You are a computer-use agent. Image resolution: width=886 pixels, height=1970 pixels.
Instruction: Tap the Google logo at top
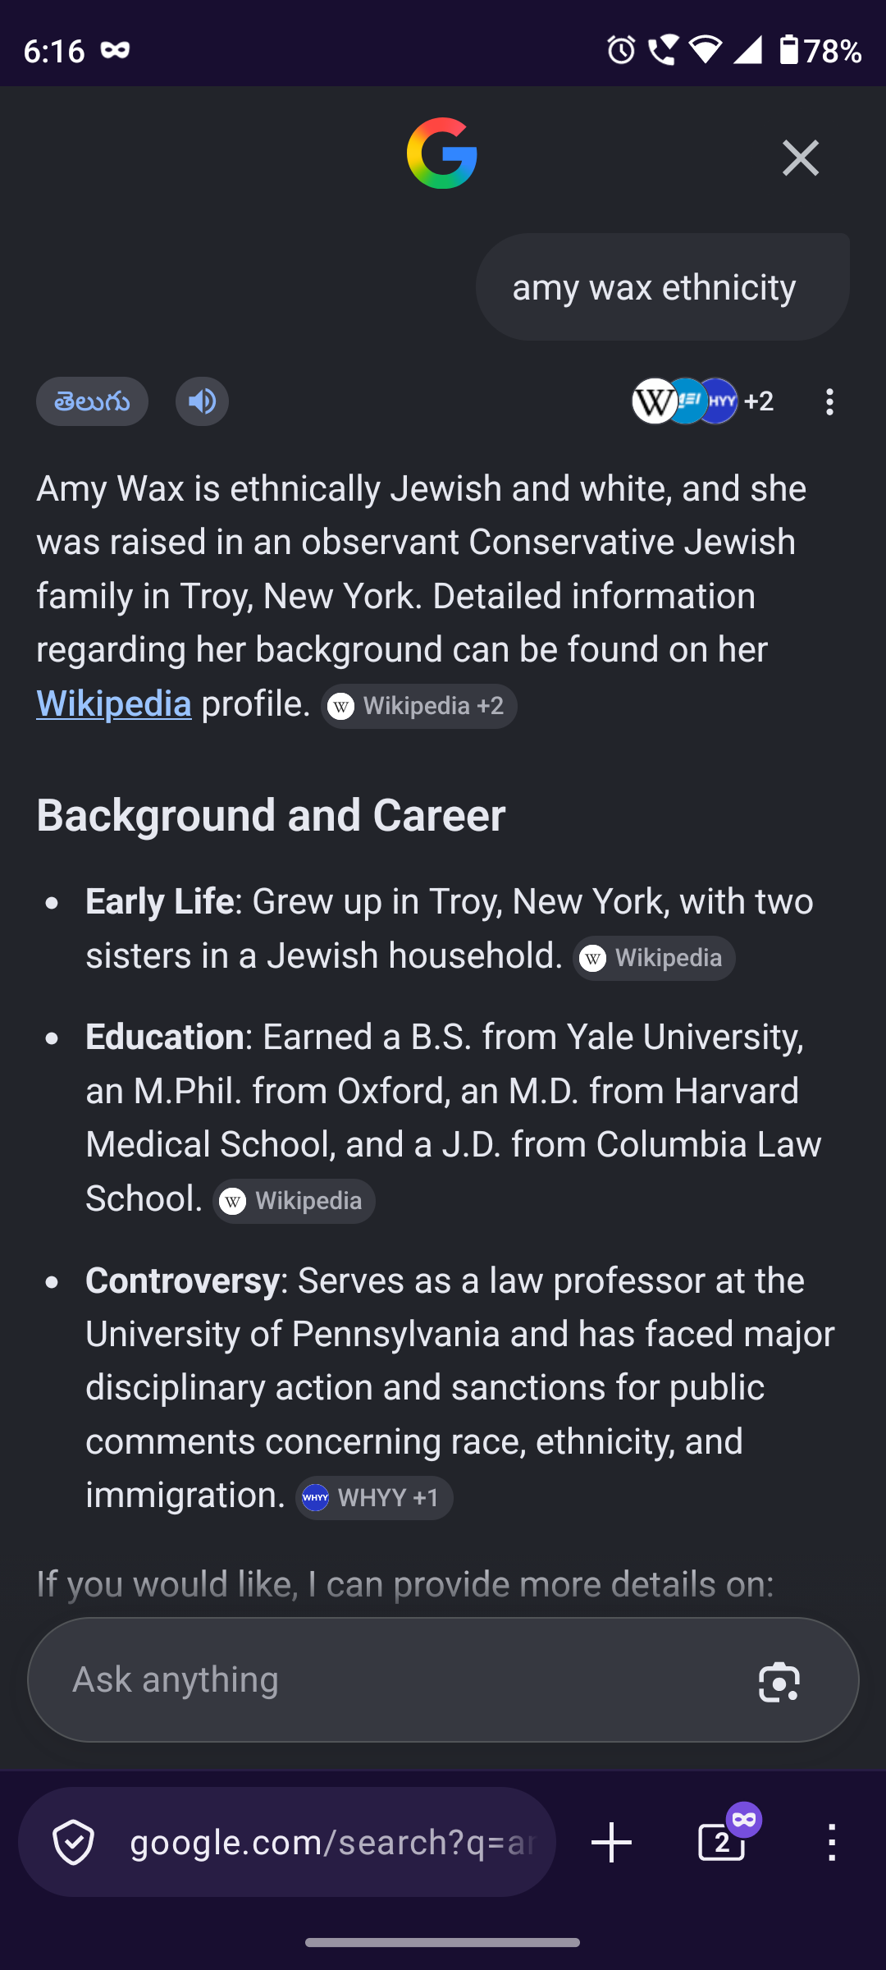pyautogui.click(x=442, y=153)
